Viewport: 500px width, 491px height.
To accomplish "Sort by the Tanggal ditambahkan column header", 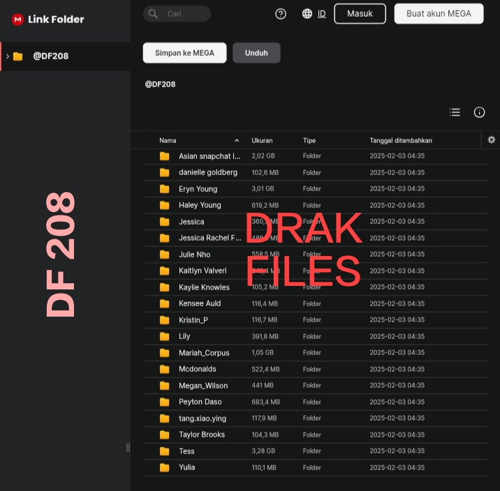I will pyautogui.click(x=401, y=140).
